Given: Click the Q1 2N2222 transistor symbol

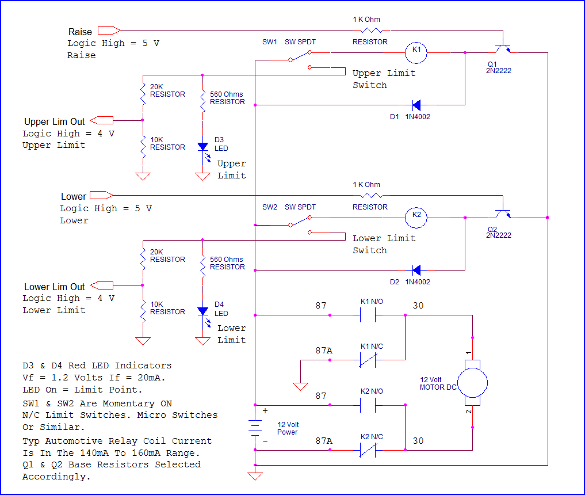Looking at the screenshot, I should click(x=503, y=47).
